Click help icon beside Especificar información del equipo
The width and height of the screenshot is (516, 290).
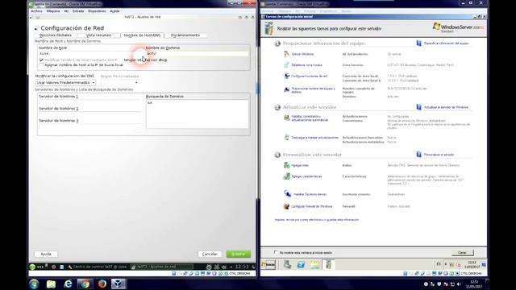419,43
